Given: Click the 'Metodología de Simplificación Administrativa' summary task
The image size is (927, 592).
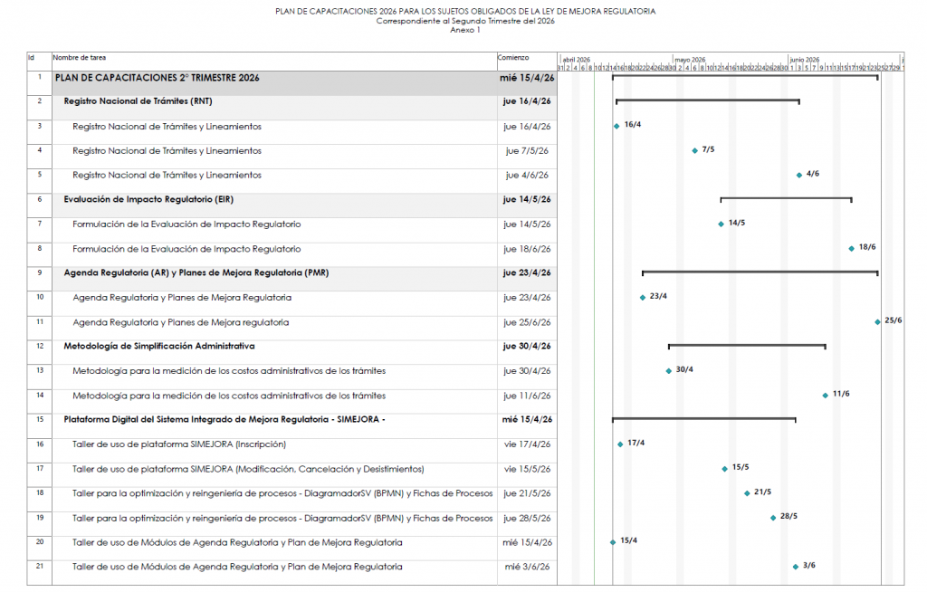Looking at the screenshot, I should click(x=158, y=346).
